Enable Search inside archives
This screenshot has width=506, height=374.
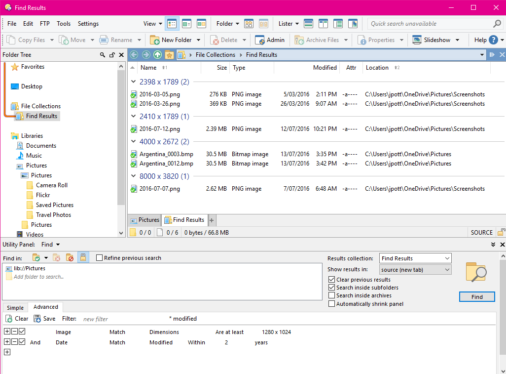pyautogui.click(x=331, y=296)
